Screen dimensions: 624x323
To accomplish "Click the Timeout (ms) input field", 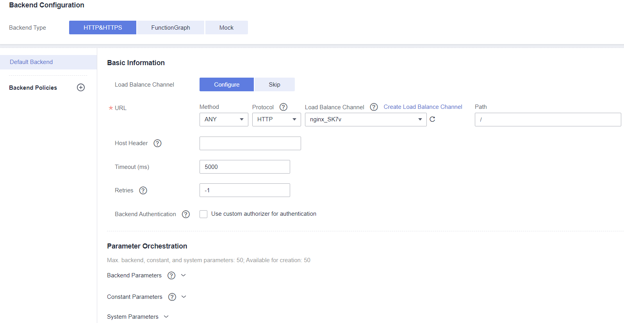I will (244, 167).
